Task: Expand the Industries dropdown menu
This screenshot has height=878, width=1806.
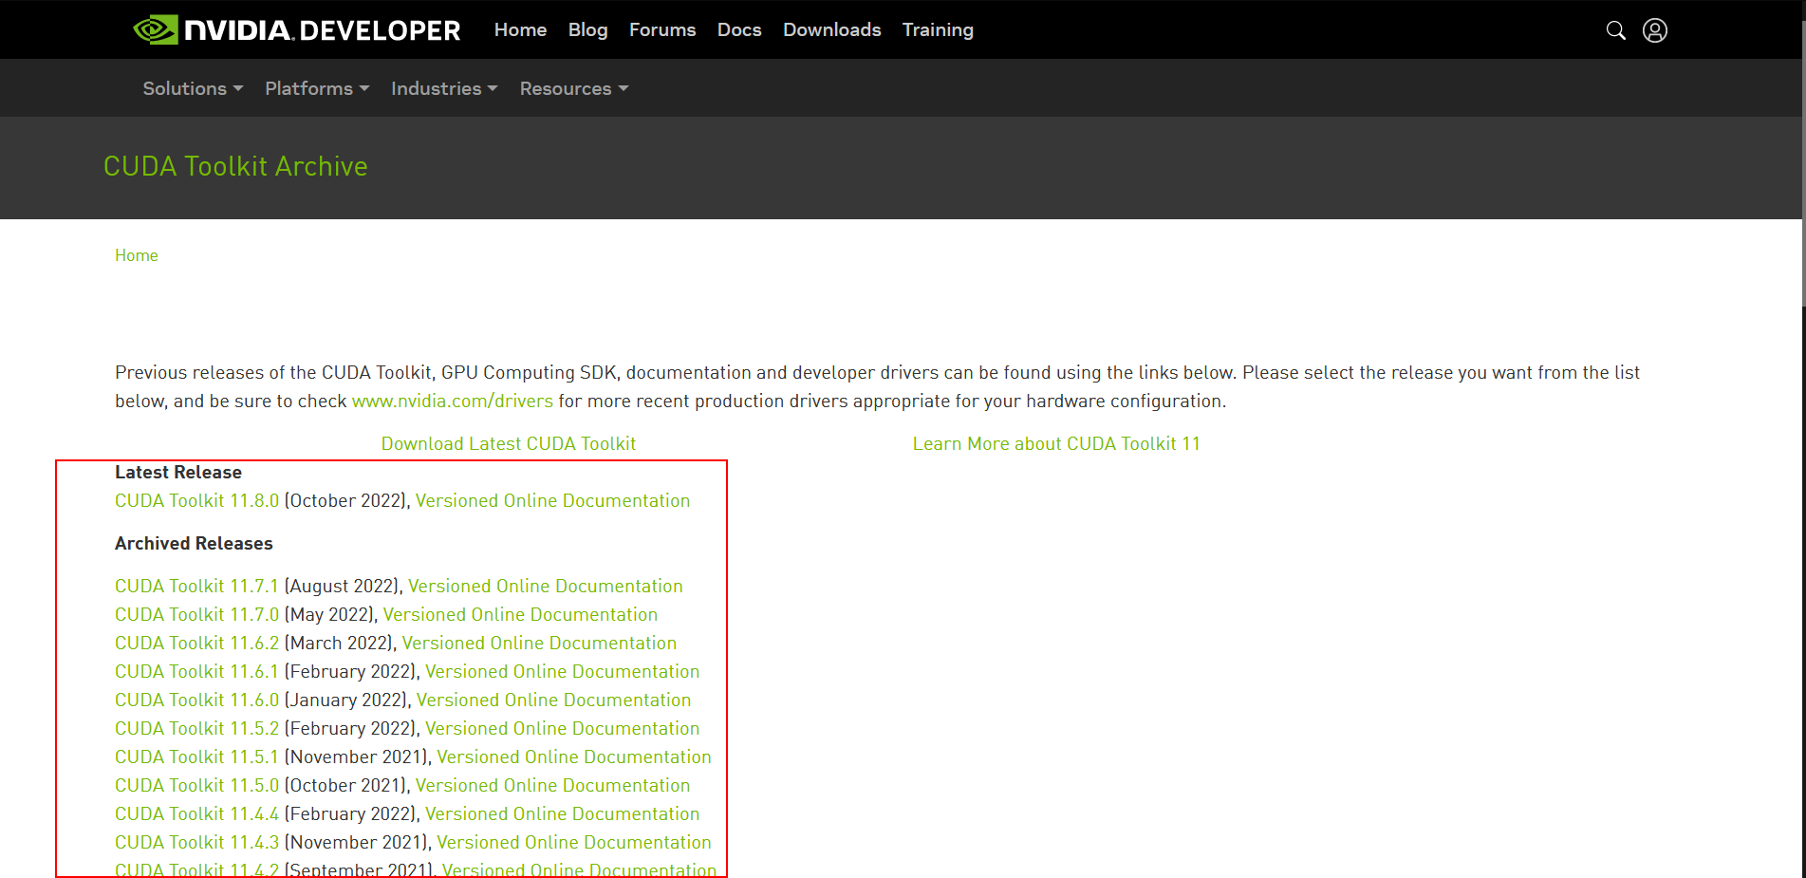Action: tap(444, 88)
